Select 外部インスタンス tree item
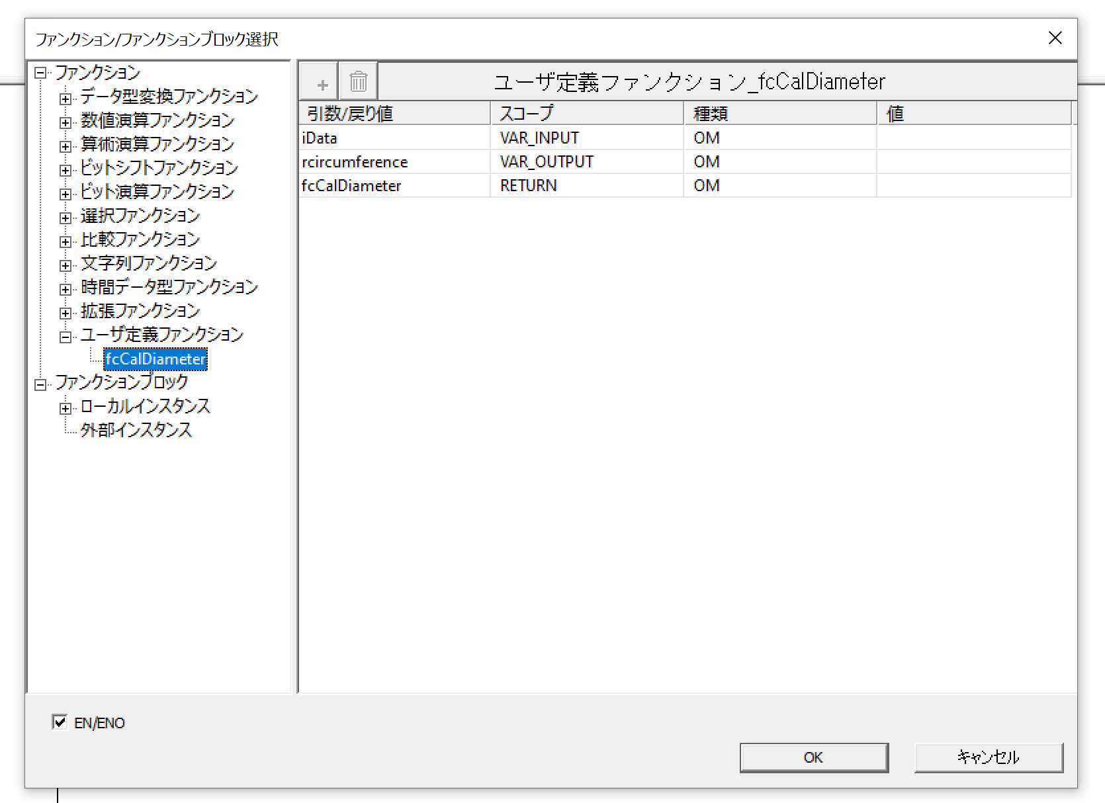Screen dimensions: 1105x803 pyautogui.click(x=136, y=431)
